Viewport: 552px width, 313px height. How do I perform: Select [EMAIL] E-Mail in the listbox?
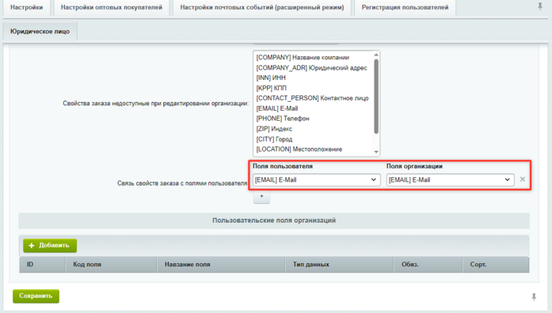[313, 108]
